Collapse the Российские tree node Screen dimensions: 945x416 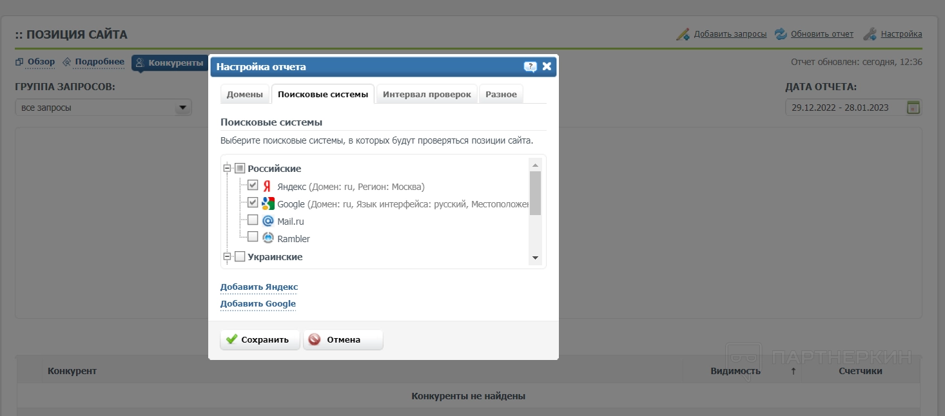tap(227, 168)
